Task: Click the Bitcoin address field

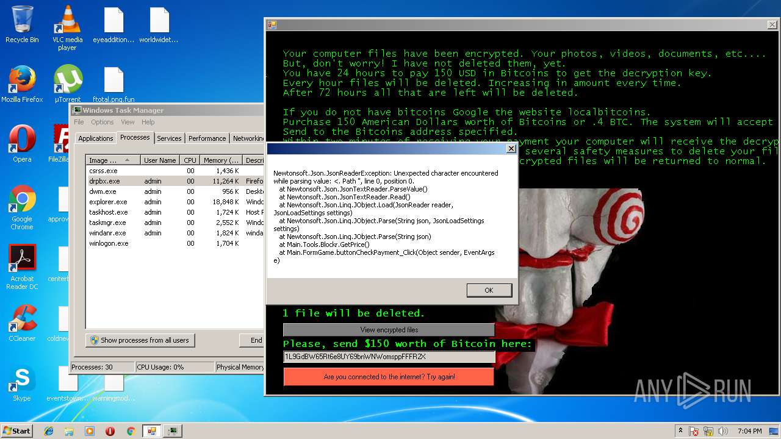Action: click(389, 357)
